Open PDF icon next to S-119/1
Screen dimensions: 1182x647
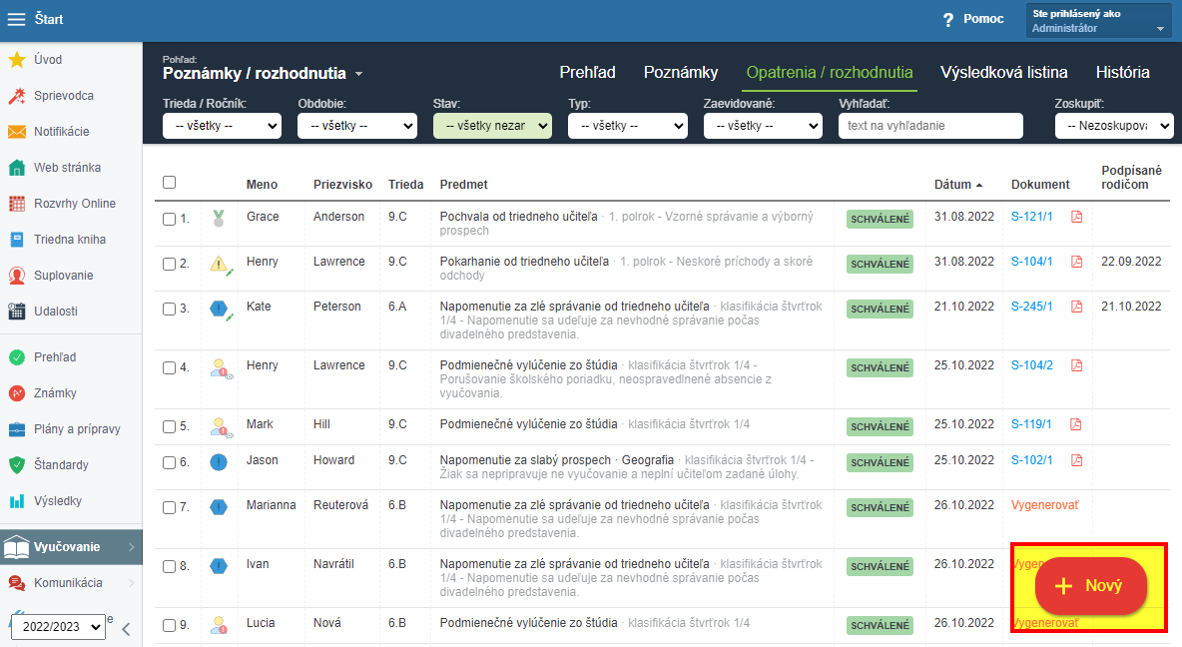(1076, 424)
